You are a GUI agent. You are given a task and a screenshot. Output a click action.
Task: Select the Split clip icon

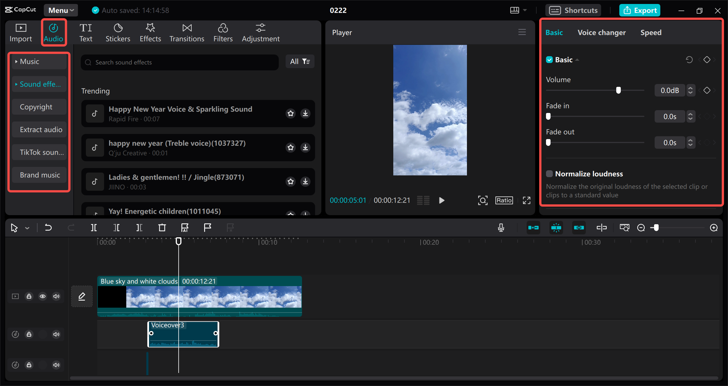(94, 227)
